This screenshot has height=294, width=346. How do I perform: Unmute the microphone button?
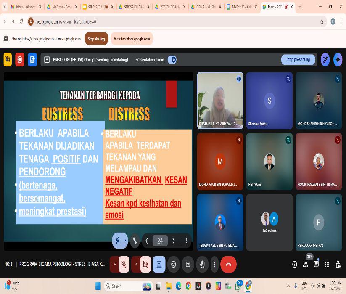(x=124, y=265)
